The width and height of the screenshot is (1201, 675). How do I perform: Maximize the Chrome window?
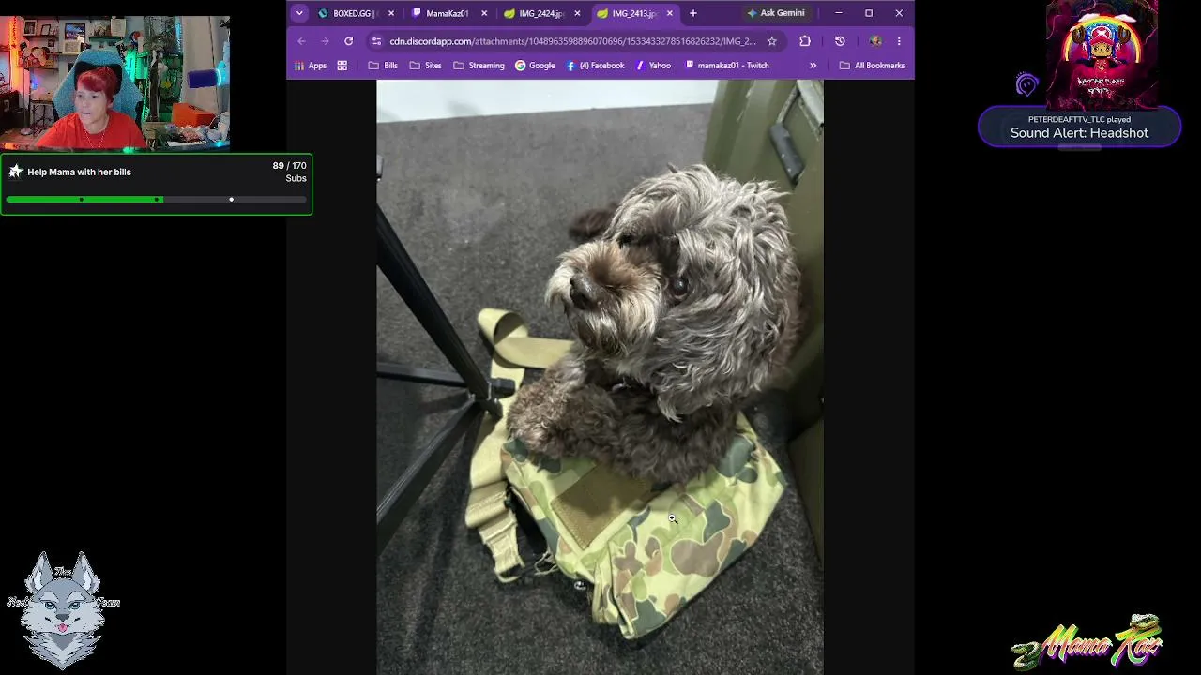pyautogui.click(x=869, y=13)
